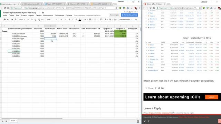This screenshot has height=124, width=221.
Task: Activate the paint format tool
Action: 16,19
